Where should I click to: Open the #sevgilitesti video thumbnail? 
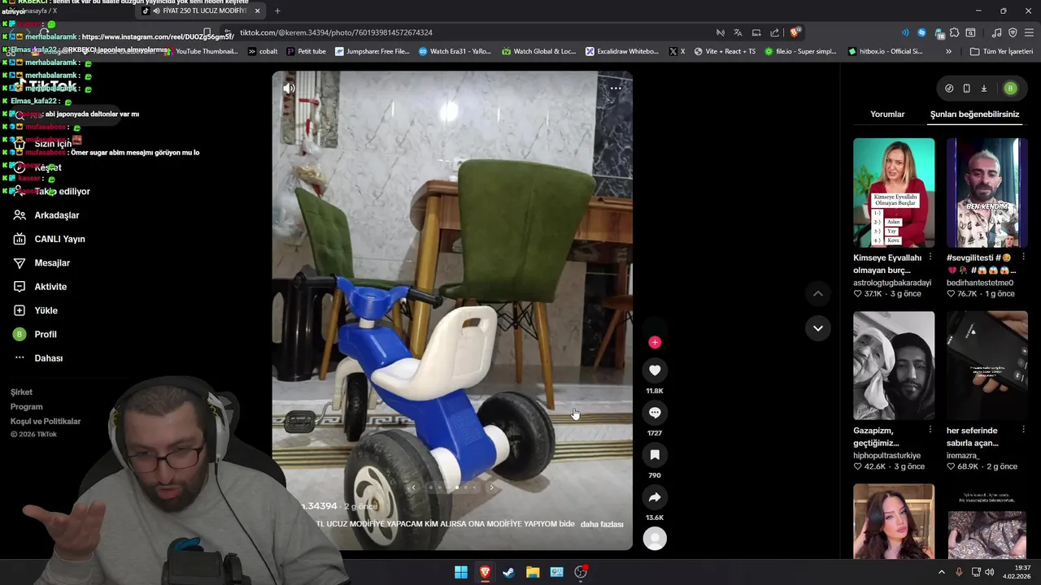pos(987,193)
